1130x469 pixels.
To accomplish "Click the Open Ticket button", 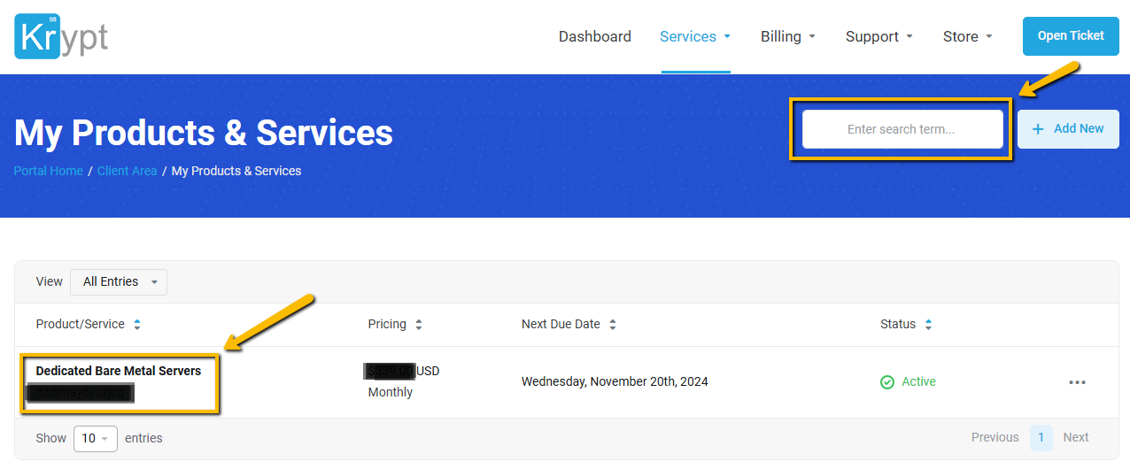I will point(1071,36).
